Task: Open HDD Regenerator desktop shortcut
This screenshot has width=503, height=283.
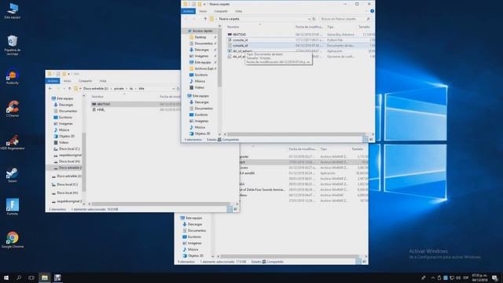Action: [13, 142]
